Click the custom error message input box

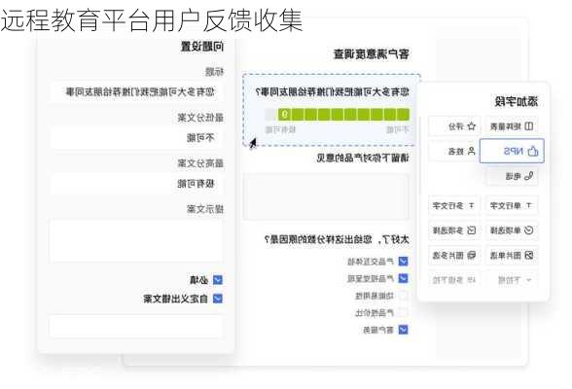click(x=136, y=326)
